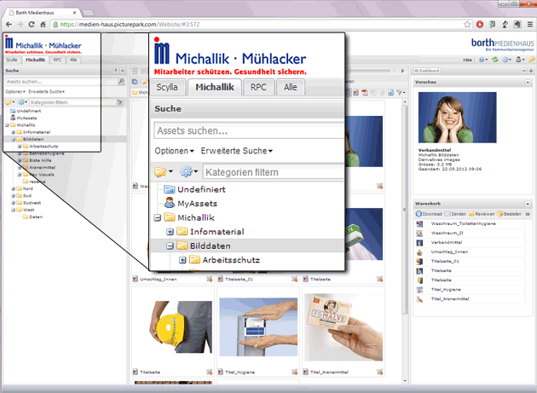The width and height of the screenshot is (537, 393).
Task: Bookmark this page with the star icon
Action: (467, 25)
